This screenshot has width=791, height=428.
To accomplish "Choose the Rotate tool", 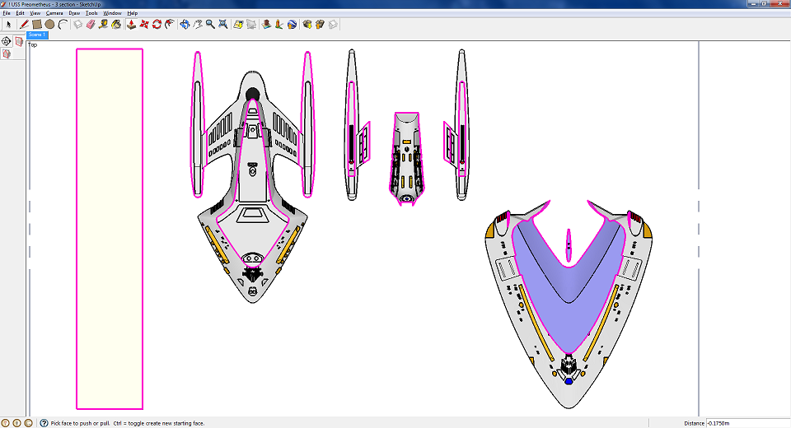I will [x=157, y=24].
